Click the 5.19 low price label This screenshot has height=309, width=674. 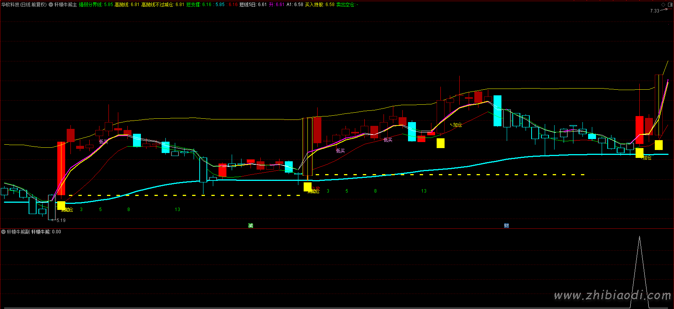[x=61, y=220]
